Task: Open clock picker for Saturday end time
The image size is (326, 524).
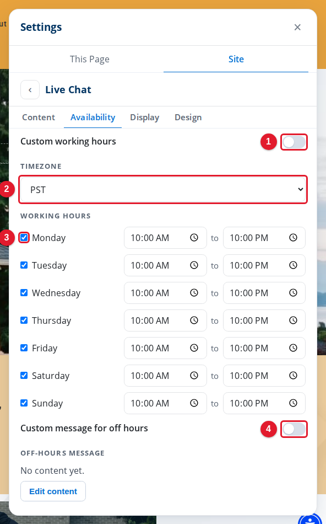Action: tap(293, 376)
